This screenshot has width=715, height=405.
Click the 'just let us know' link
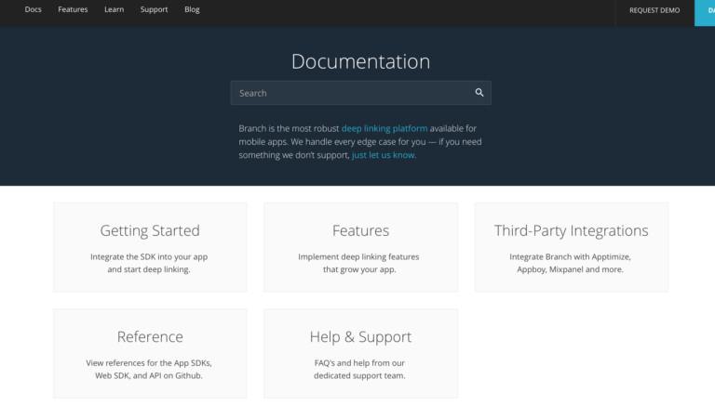[384, 155]
